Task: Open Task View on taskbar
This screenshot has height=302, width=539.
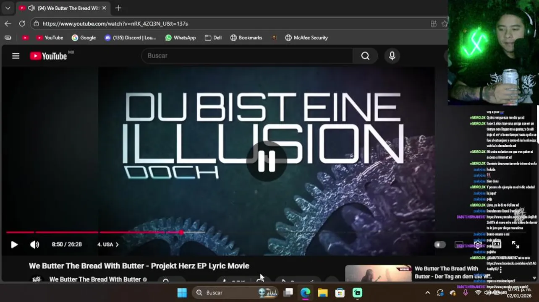Action: [288, 293]
